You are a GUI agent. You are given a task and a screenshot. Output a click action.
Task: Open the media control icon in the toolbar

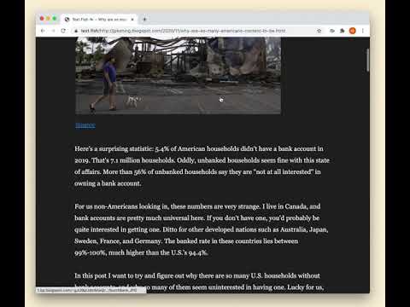[332, 31]
